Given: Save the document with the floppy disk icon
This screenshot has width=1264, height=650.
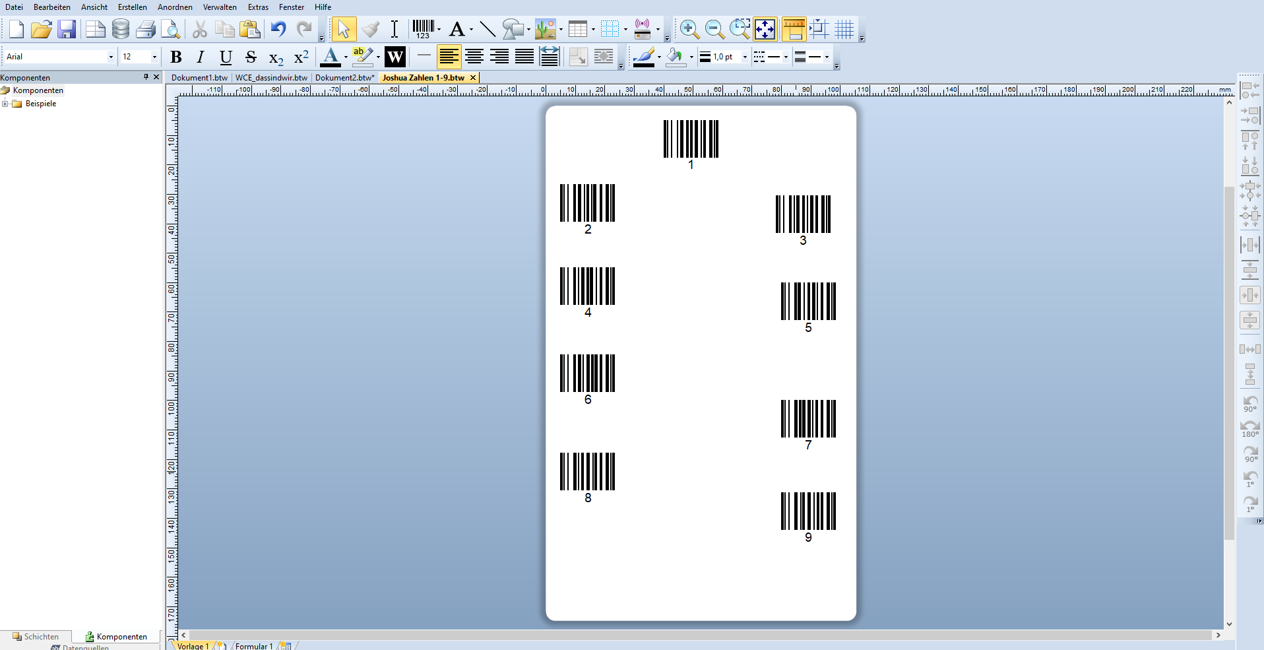Looking at the screenshot, I should point(67,29).
